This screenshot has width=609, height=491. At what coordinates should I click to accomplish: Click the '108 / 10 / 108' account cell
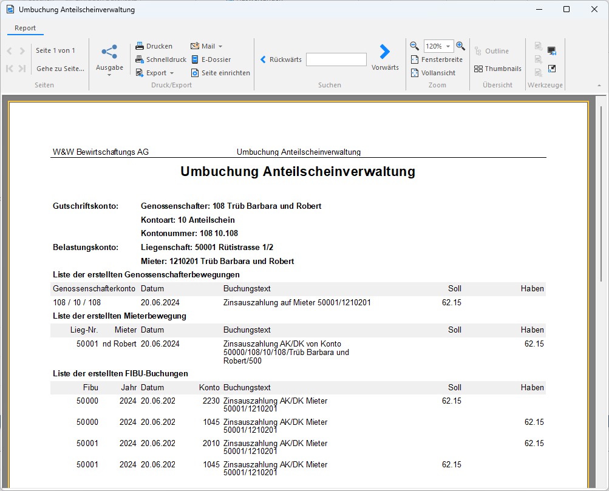[77, 302]
